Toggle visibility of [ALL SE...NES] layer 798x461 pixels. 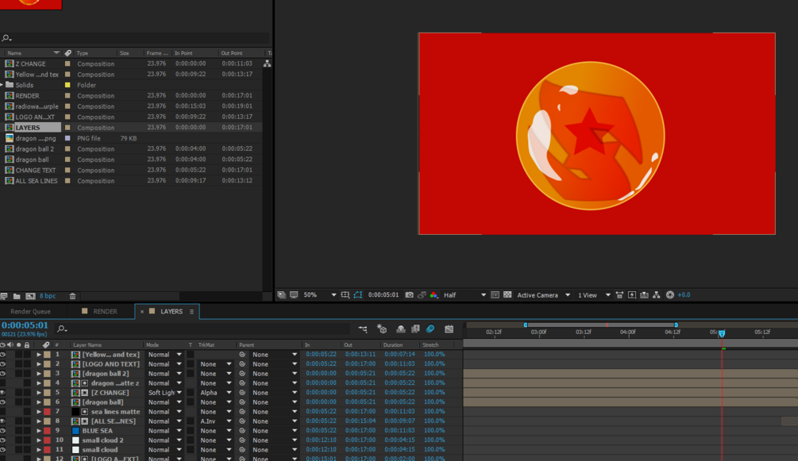coord(3,421)
